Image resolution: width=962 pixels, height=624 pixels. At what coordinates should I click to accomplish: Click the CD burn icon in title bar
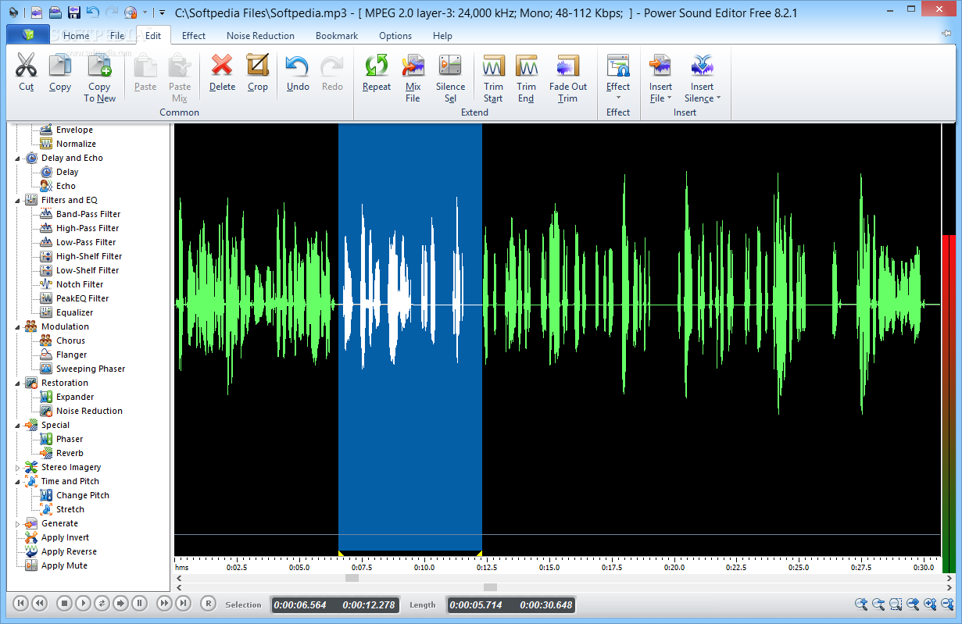pos(130,12)
